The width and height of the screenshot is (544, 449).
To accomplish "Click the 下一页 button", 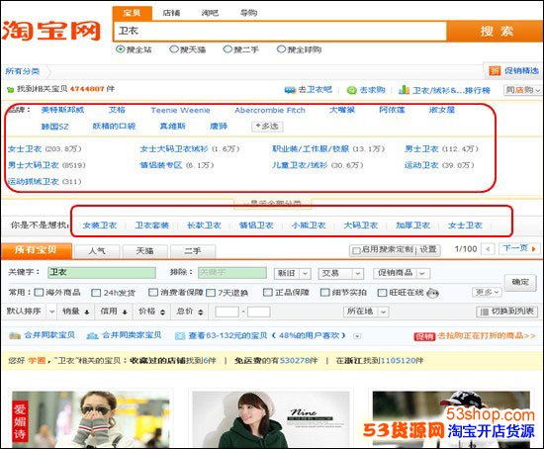I will pos(519,249).
